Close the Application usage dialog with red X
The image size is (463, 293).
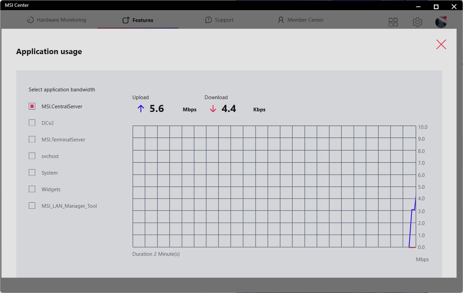coord(441,44)
